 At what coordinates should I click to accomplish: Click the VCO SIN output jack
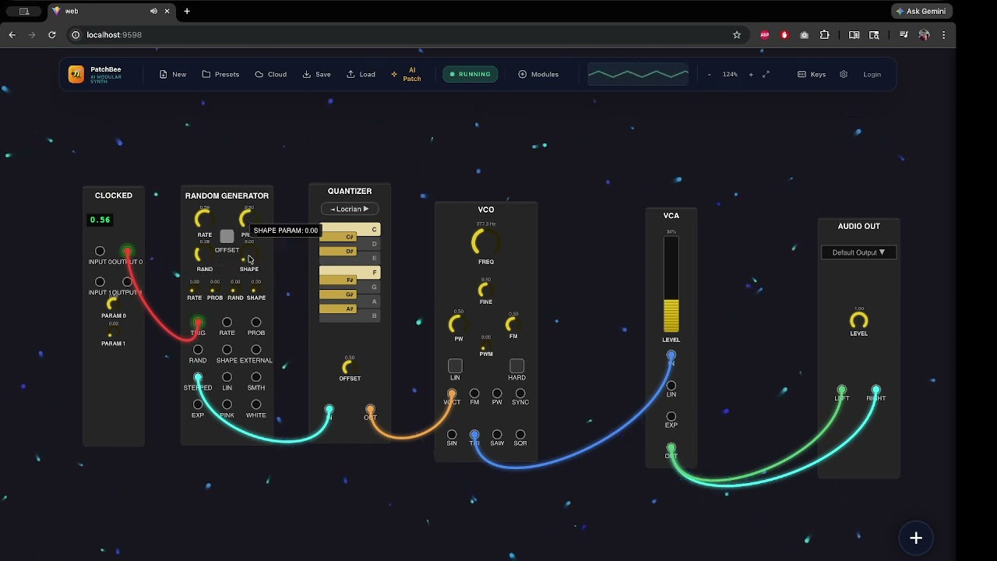click(x=452, y=434)
